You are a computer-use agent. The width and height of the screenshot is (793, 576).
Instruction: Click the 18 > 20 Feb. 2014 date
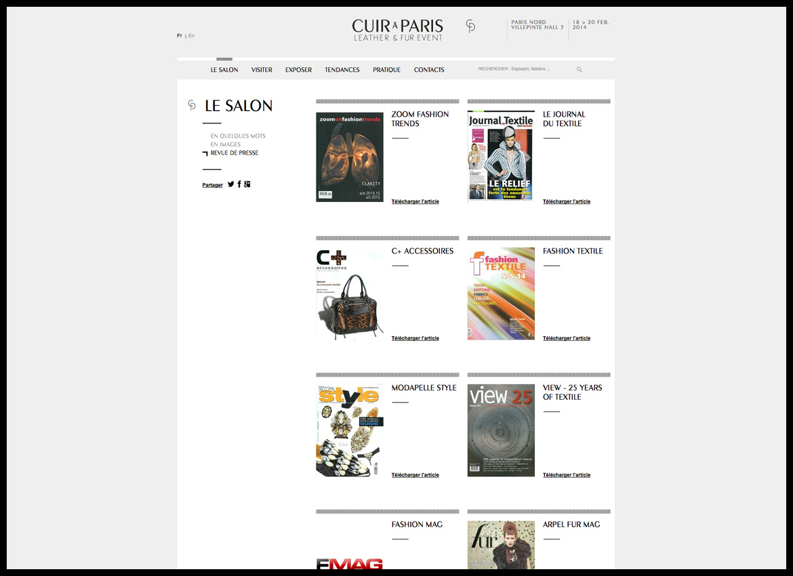tap(591, 25)
